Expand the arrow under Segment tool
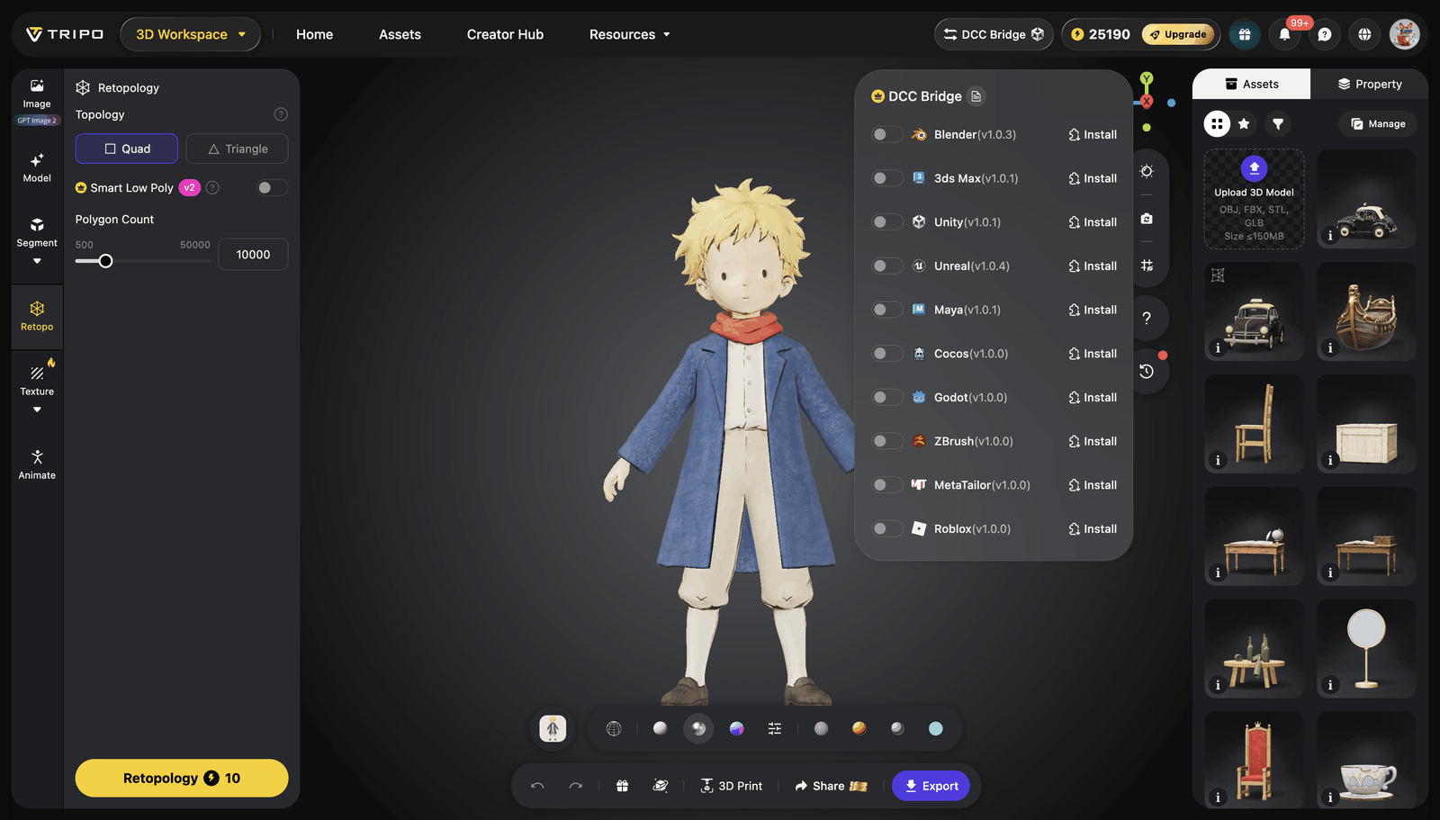This screenshot has width=1440, height=820. [x=37, y=261]
